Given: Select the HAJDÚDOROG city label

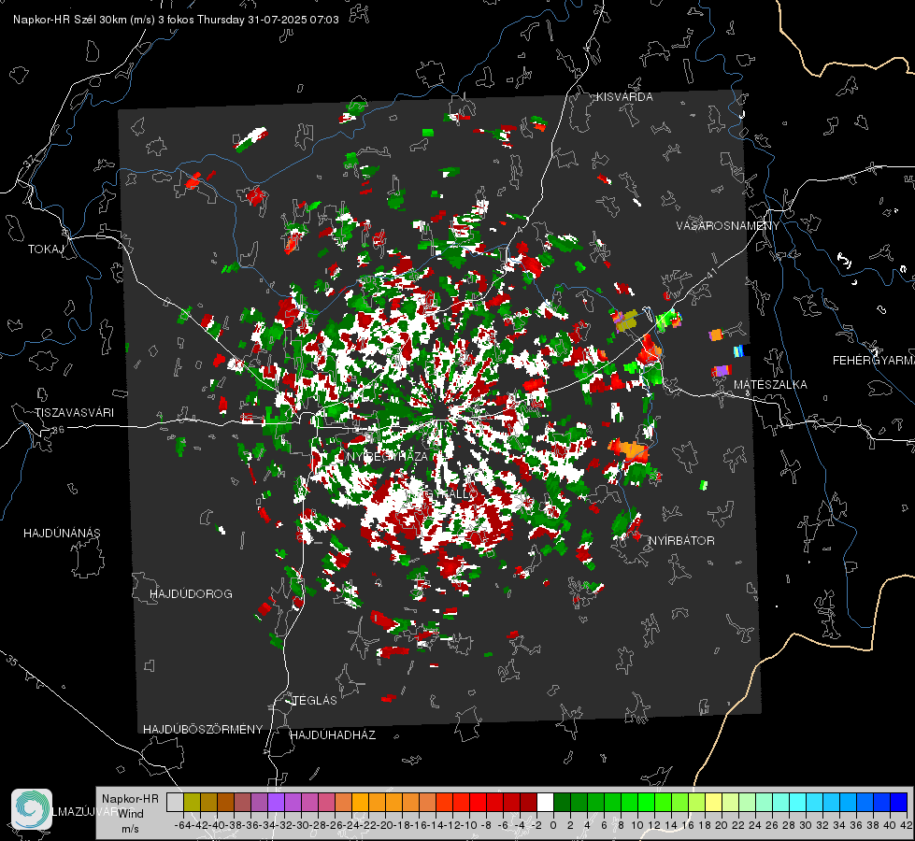Looking at the screenshot, I should click(191, 594).
